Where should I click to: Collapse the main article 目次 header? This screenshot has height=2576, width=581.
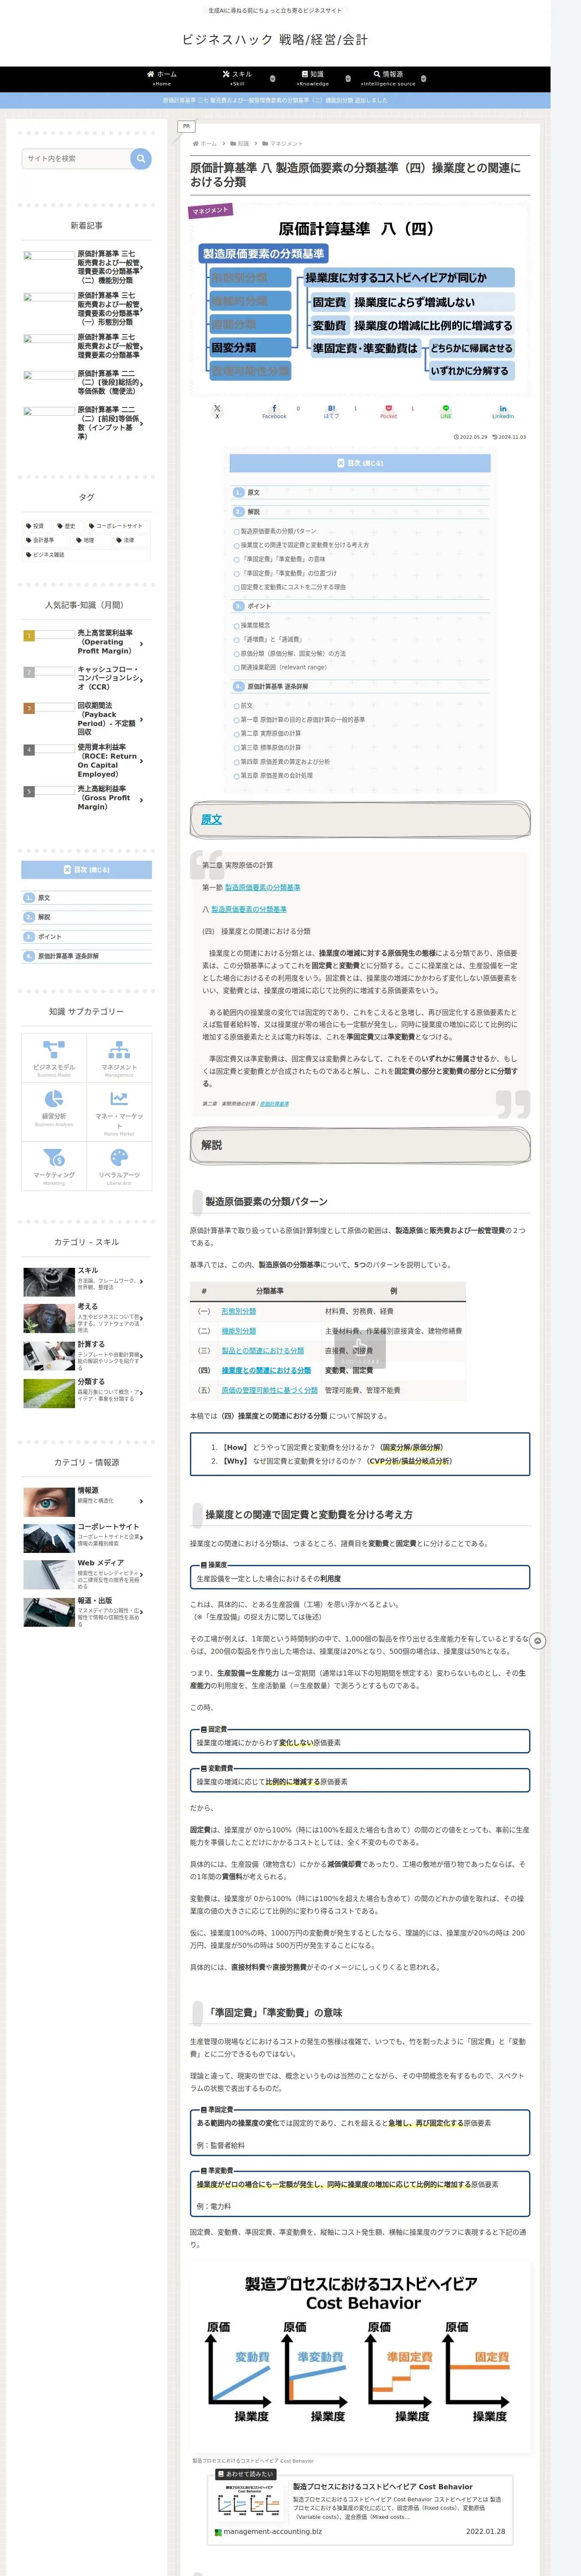pyautogui.click(x=359, y=463)
